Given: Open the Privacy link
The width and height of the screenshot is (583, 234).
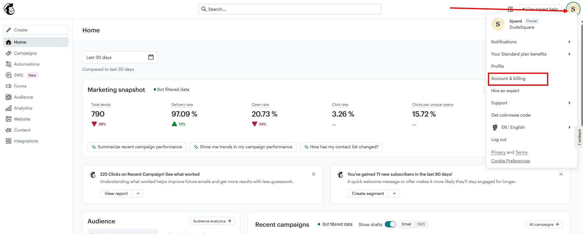Looking at the screenshot, I should coord(498,152).
